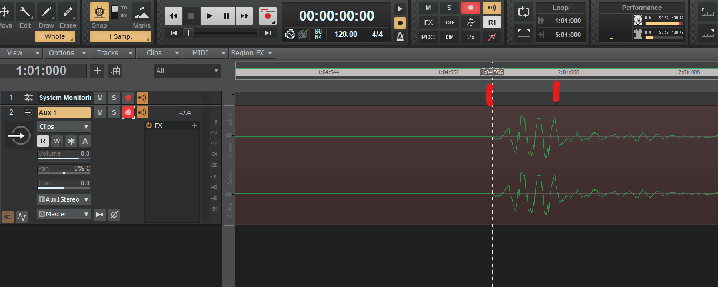The height and width of the screenshot is (287, 718).
Task: Click the wave icon at track pane bottom left
Action: (22, 216)
